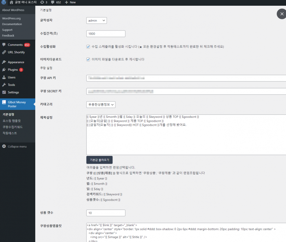Select 쿠팡수집키워드 submenu item
Image resolution: width=286 pixels, height=242 pixels.
pyautogui.click(x=13, y=127)
